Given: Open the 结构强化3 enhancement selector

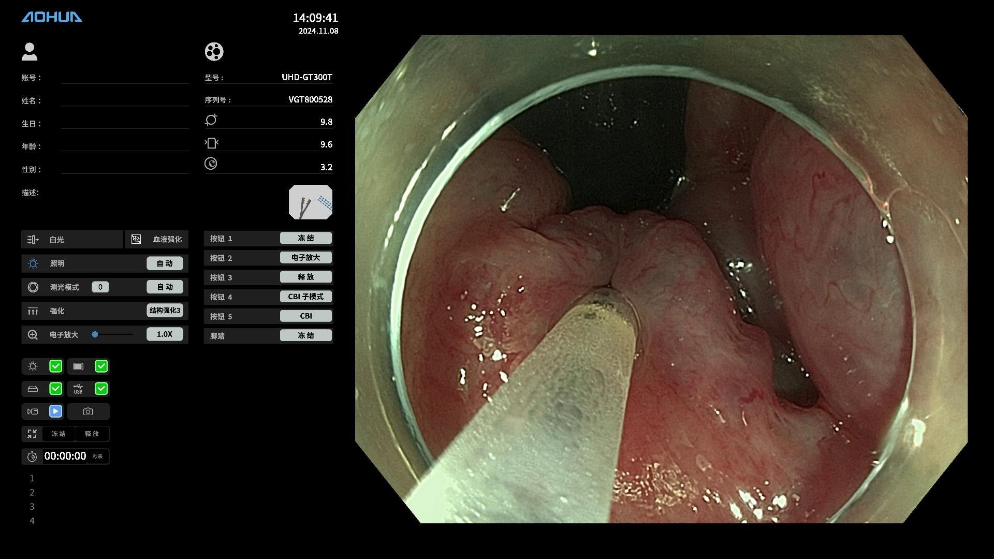Looking at the screenshot, I should coord(165,311).
